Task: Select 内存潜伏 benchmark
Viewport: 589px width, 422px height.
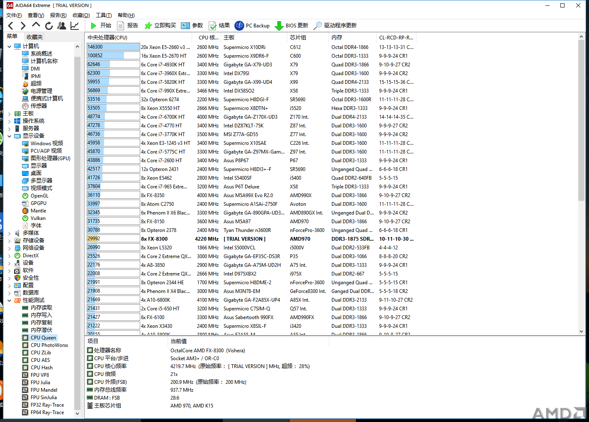Action: [x=37, y=330]
